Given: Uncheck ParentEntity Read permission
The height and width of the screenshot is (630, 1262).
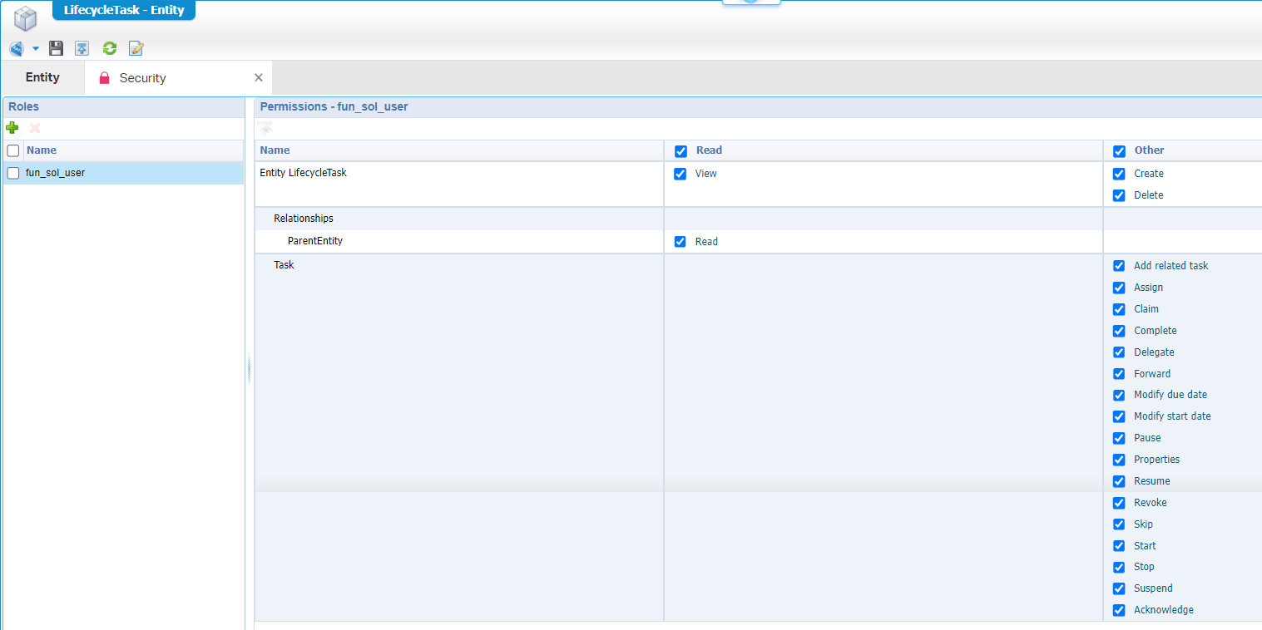Looking at the screenshot, I should pyautogui.click(x=680, y=242).
